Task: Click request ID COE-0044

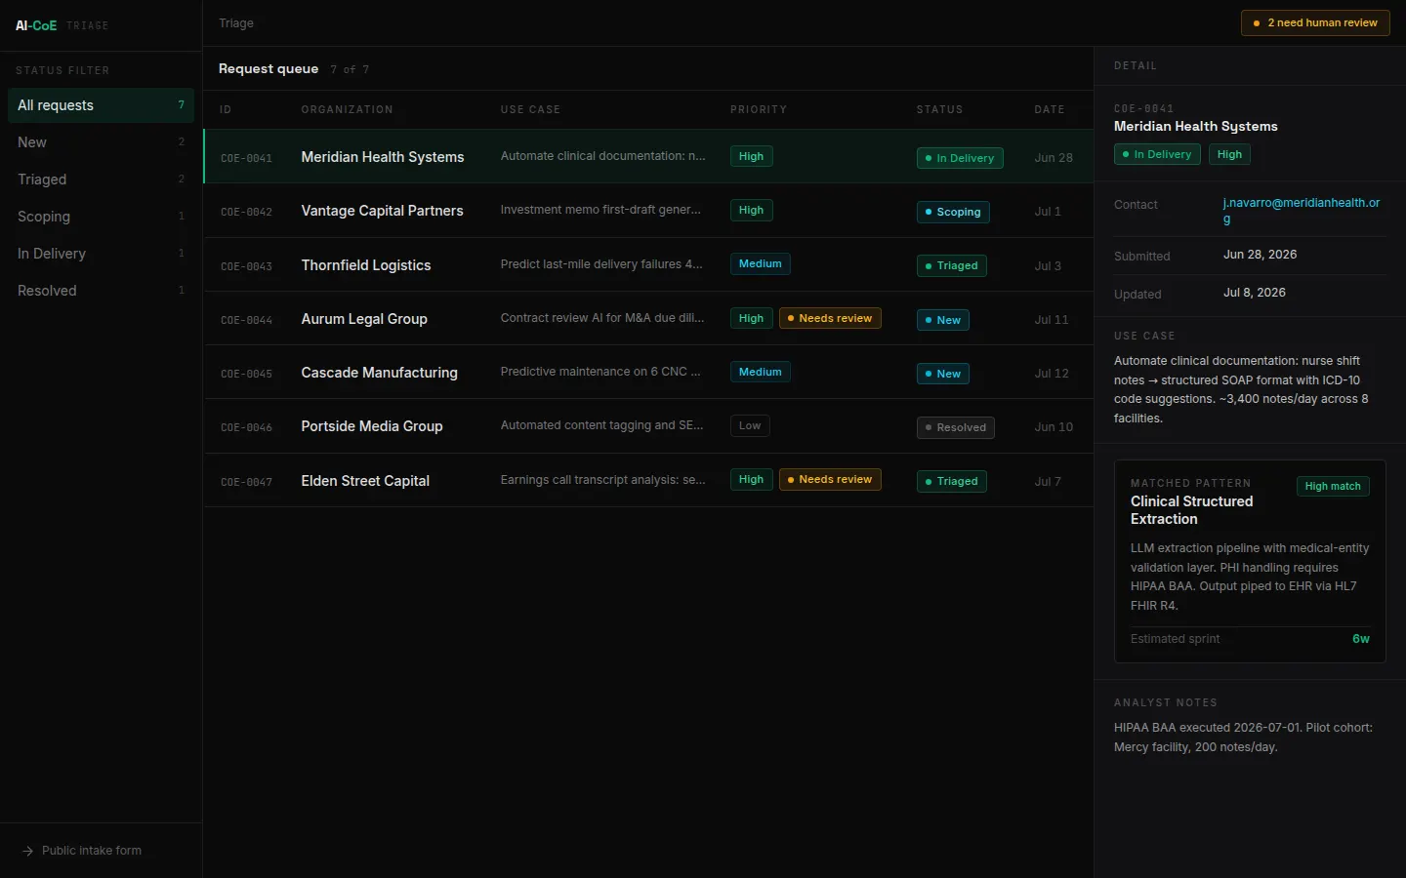Action: 246,320
